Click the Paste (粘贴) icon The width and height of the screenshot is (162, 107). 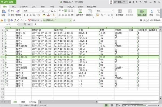click(4, 11)
